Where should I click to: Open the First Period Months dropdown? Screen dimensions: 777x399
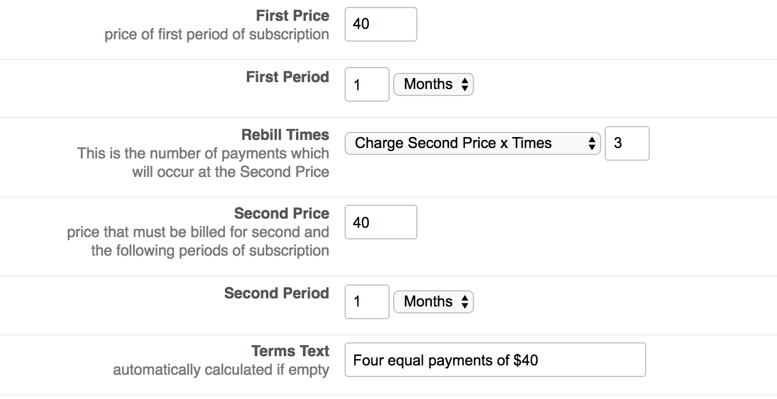[x=434, y=84]
